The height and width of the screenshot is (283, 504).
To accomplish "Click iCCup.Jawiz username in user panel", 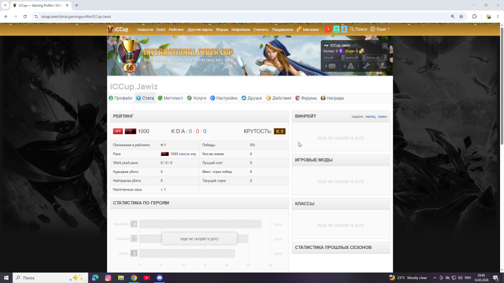I will [340, 45].
